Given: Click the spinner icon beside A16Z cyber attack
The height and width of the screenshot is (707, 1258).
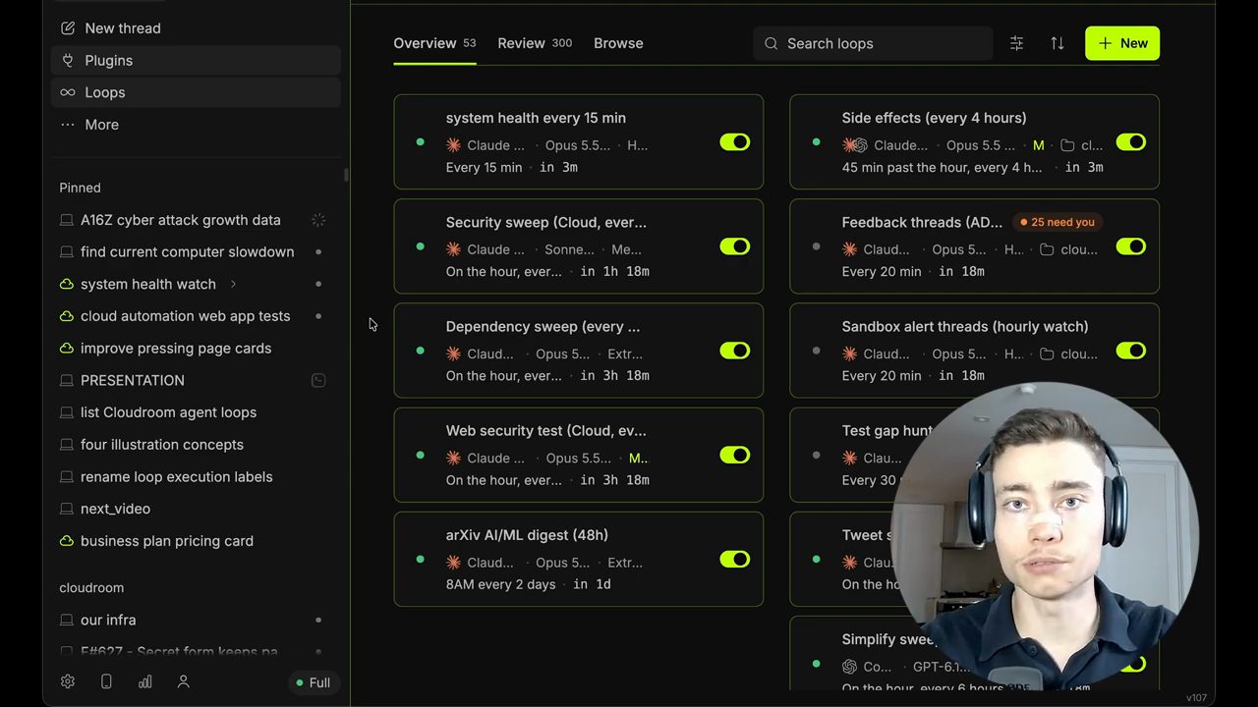Looking at the screenshot, I should [318, 220].
